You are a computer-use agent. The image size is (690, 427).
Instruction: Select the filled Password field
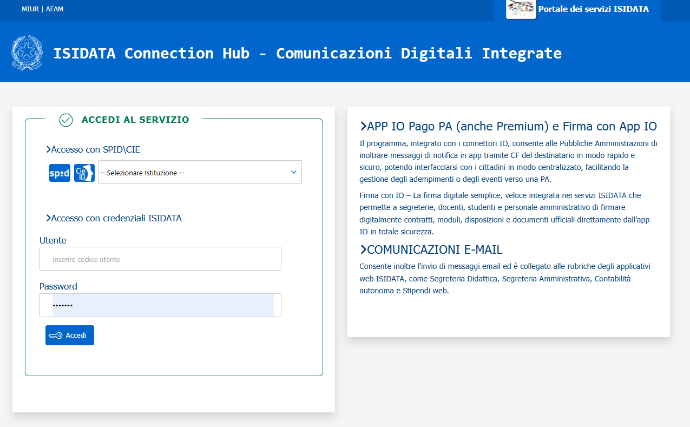pos(160,305)
